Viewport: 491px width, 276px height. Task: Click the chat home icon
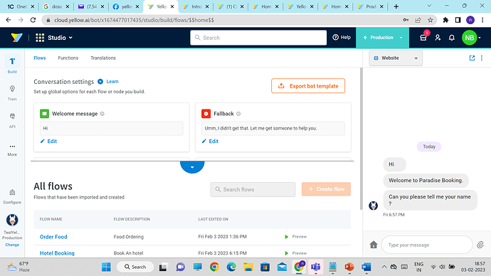click(x=374, y=245)
